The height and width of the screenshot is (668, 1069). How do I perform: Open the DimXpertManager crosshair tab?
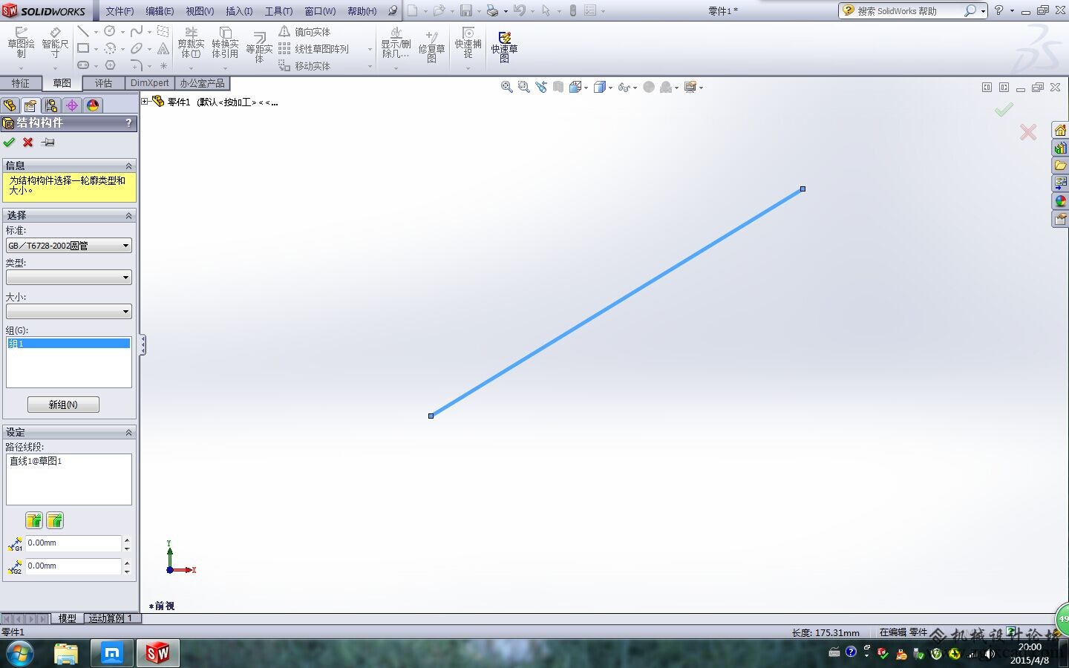(71, 105)
